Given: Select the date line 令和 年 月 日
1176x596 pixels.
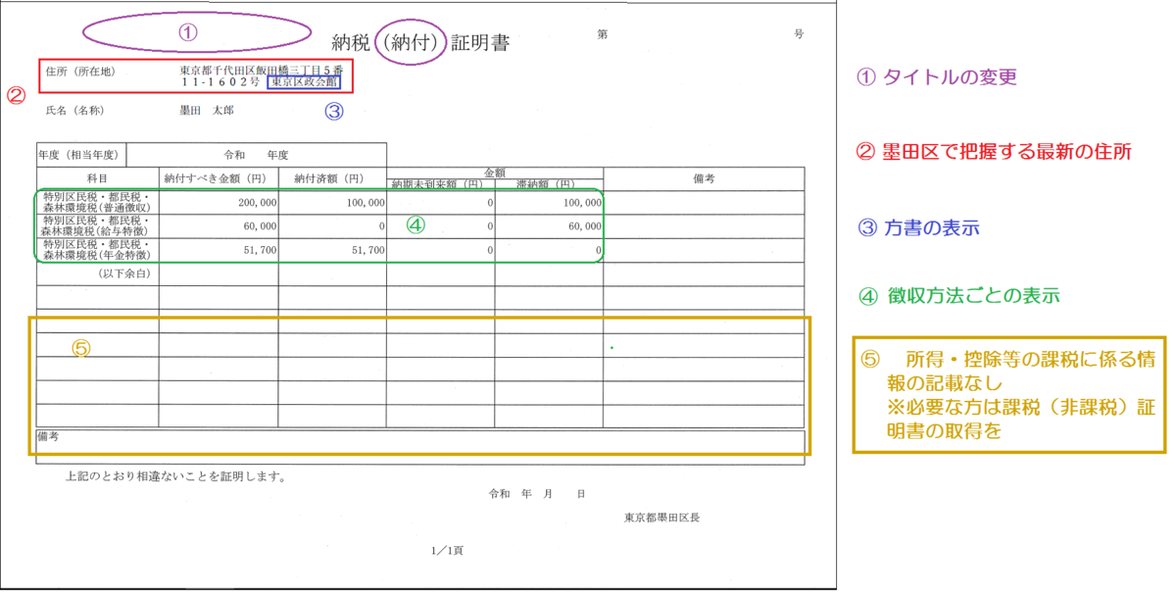Looking at the screenshot, I should 537,494.
